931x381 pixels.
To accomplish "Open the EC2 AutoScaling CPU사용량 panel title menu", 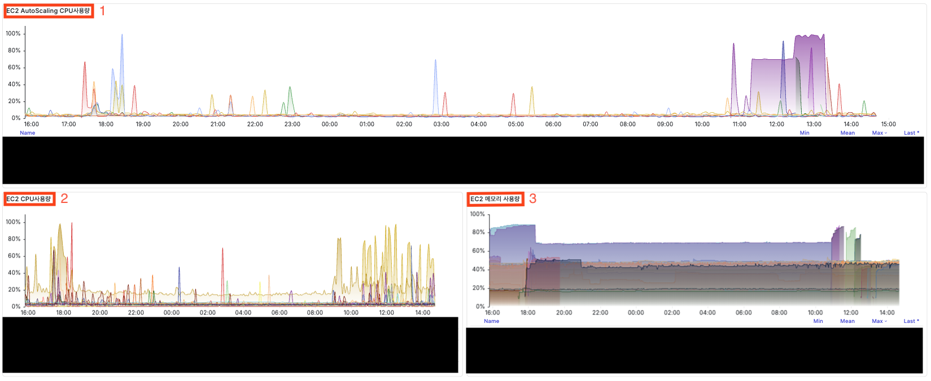I will 48,11.
